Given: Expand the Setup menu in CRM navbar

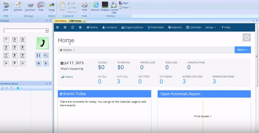Looking at the screenshot, I should [x=210, y=27].
